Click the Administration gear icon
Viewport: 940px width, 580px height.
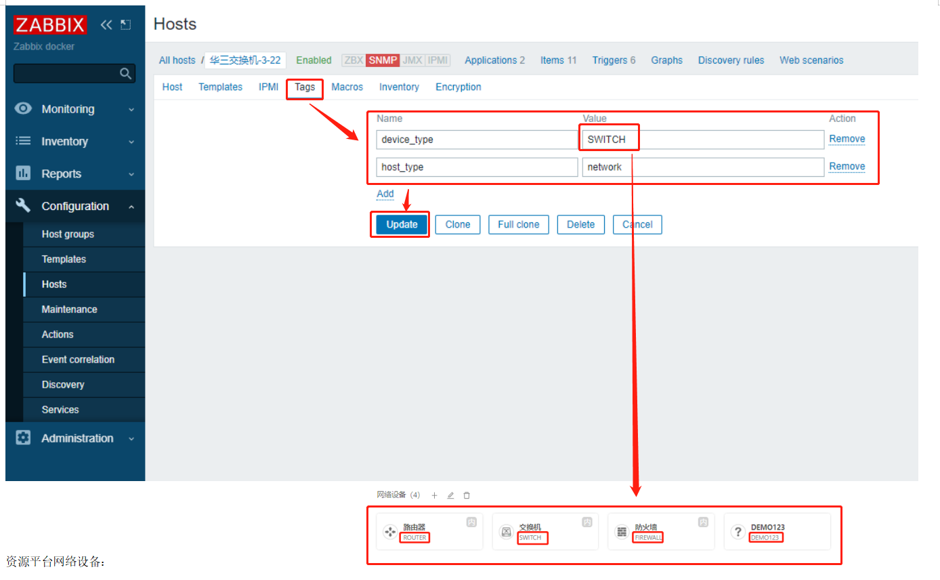(x=23, y=438)
